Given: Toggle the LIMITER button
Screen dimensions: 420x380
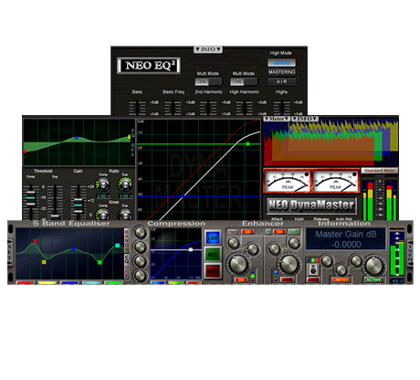Looking at the screenshot, I should click(x=341, y=280).
